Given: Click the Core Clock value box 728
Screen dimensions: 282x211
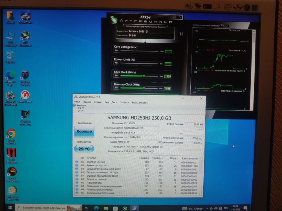Looking at the screenshot, I should tap(168, 77).
